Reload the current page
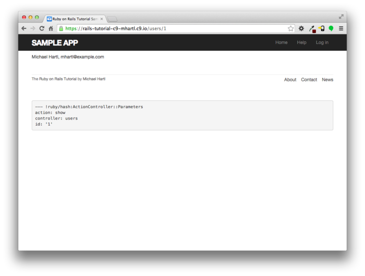The image size is (365, 276). tap(42, 29)
